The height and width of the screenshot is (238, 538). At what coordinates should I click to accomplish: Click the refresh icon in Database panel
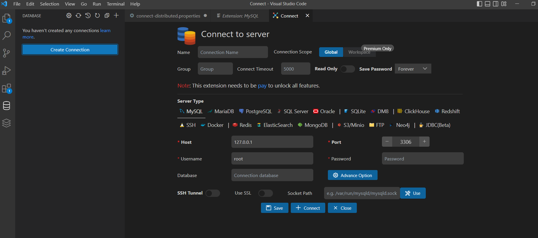point(97,15)
